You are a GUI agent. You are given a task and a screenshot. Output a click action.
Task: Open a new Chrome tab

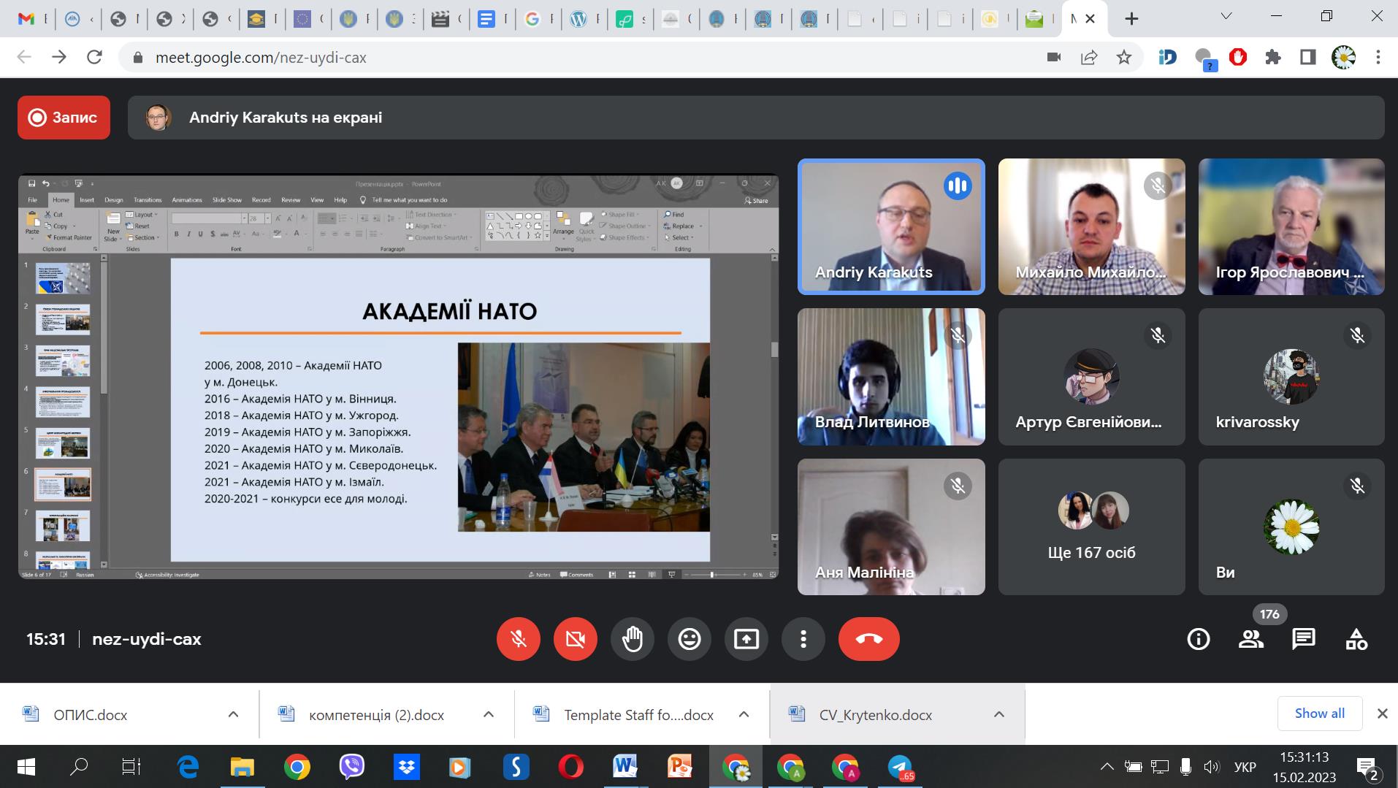(1131, 19)
